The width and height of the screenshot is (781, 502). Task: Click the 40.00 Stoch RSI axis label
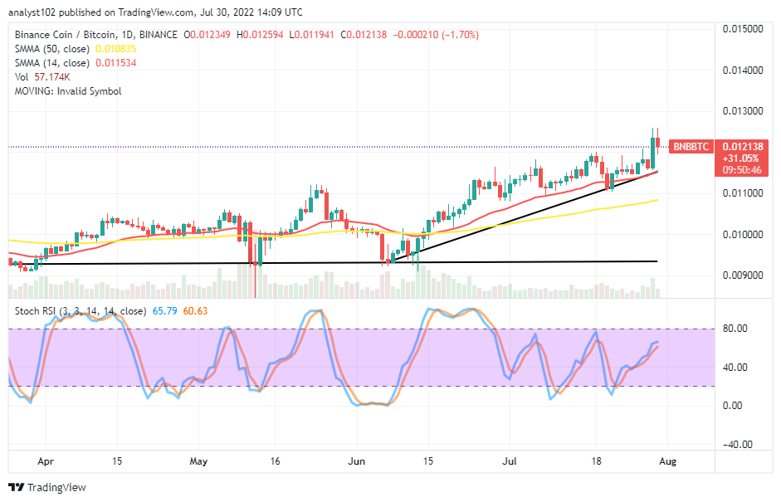coord(735,368)
